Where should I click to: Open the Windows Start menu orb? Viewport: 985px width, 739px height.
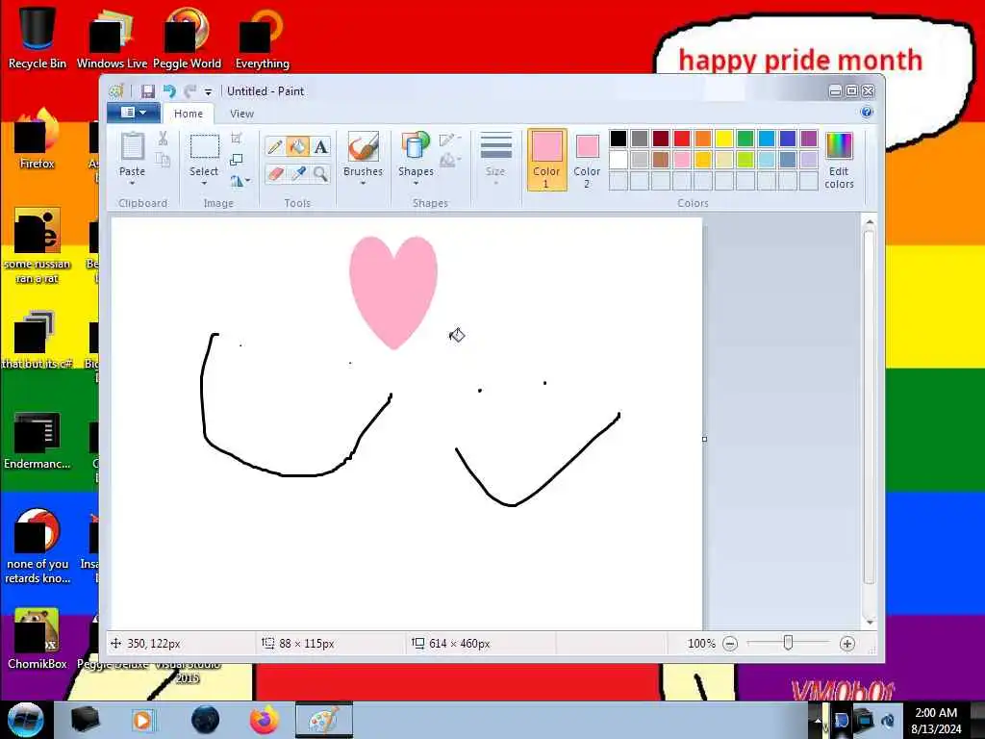click(x=25, y=720)
